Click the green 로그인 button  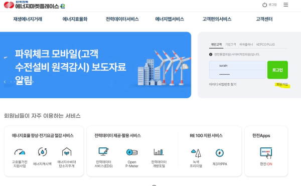click(x=277, y=70)
